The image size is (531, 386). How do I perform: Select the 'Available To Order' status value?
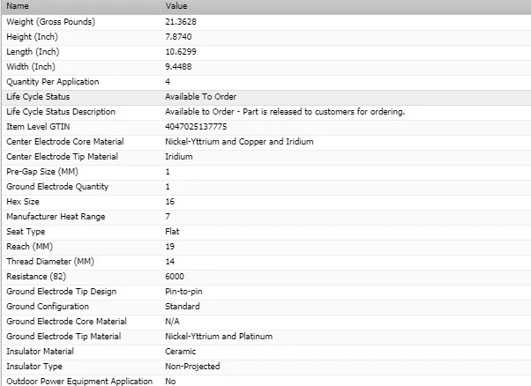pyautogui.click(x=200, y=97)
